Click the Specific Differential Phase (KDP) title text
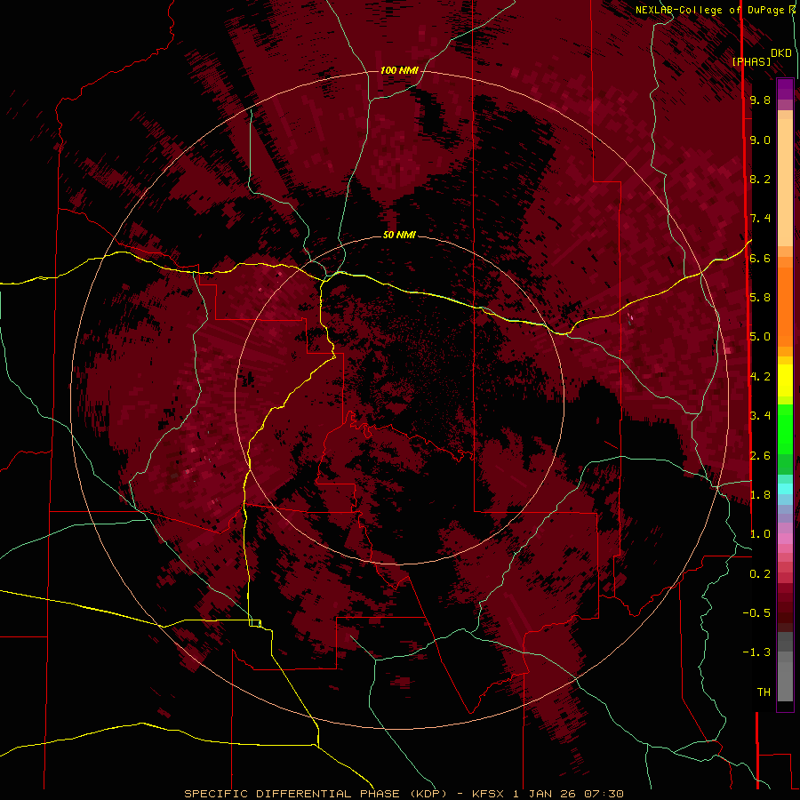800x800 pixels. click(316, 794)
